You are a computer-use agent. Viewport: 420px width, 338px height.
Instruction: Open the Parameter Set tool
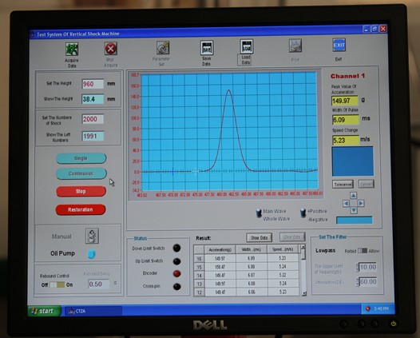click(x=163, y=47)
